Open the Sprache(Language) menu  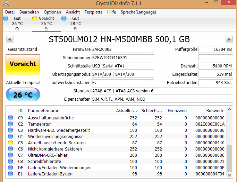(138, 12)
